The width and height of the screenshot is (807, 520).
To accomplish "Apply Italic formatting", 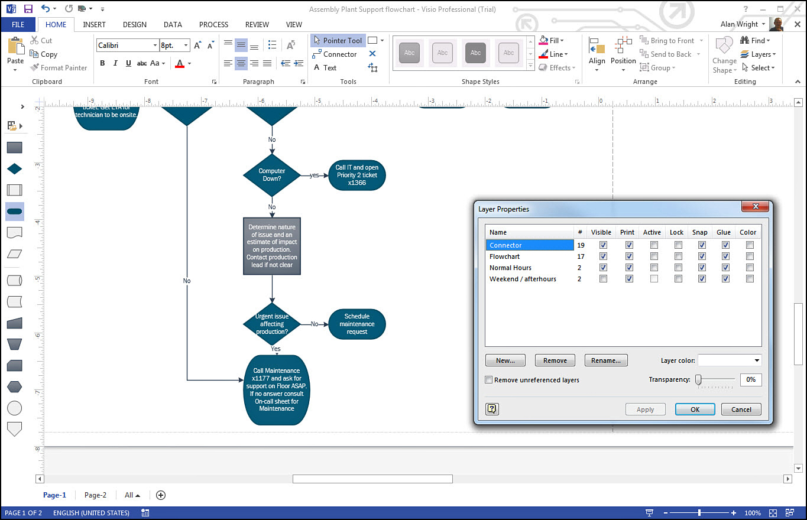I will point(115,63).
